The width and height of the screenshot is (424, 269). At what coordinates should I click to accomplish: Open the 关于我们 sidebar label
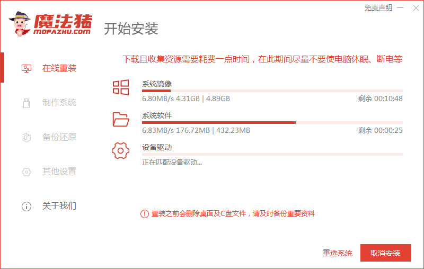pyautogui.click(x=59, y=206)
